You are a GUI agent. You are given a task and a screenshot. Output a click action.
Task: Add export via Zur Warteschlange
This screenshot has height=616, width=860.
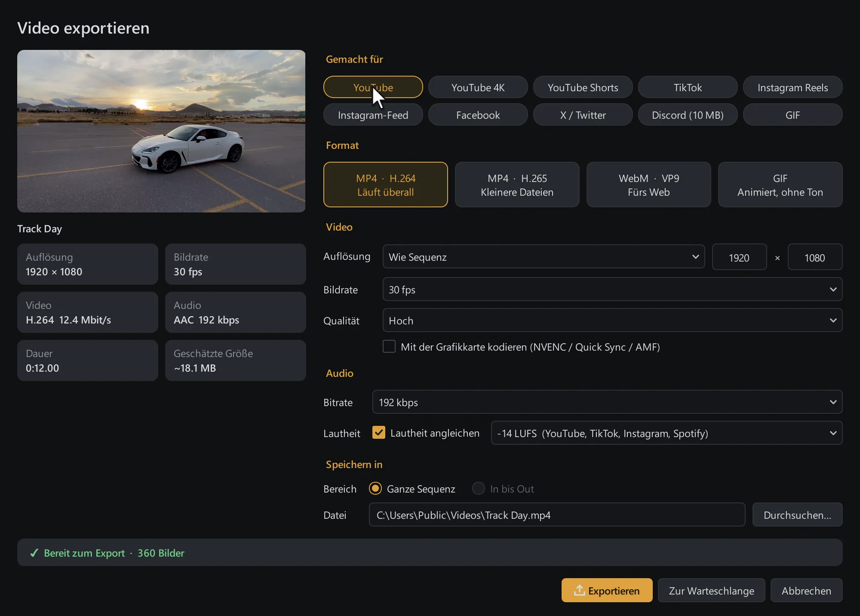point(712,590)
